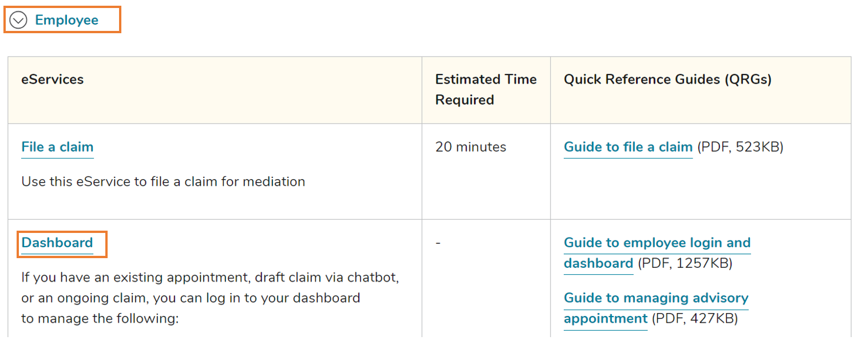Open the Dashboard eService link
The width and height of the screenshot is (858, 352).
pyautogui.click(x=57, y=243)
